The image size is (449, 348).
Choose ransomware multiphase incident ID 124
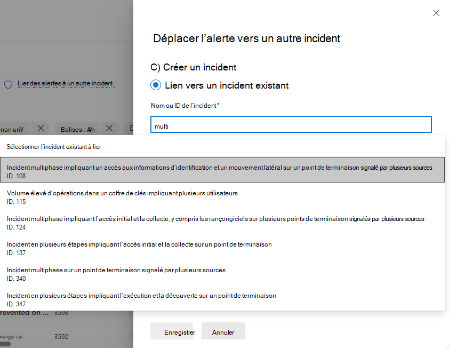click(222, 223)
